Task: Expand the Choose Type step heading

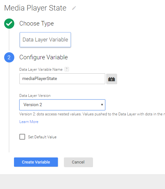Action: (x=37, y=23)
